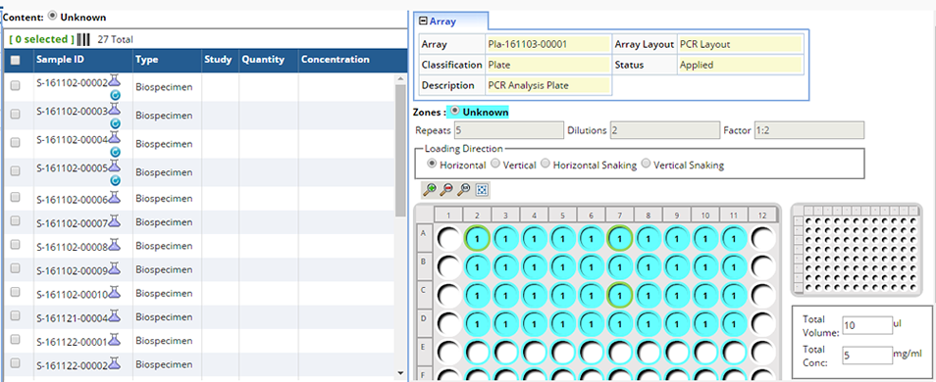Click the Repeats field
The width and height of the screenshot is (936, 382).
508,130
